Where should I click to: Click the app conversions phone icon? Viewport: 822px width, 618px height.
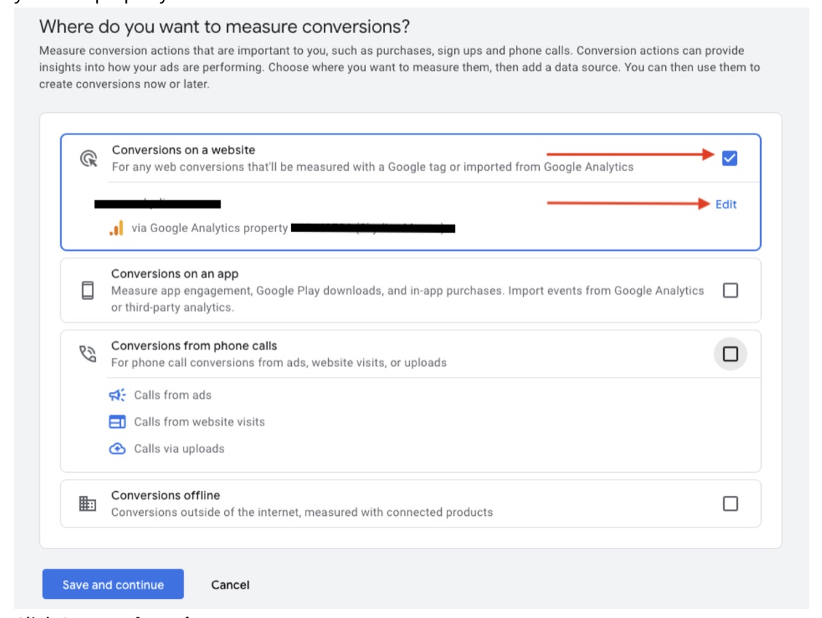(88, 291)
